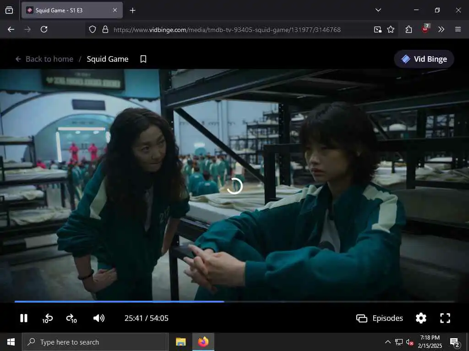Close the Squid Game tab
Image resolution: width=469 pixels, height=351 pixels.
click(115, 10)
